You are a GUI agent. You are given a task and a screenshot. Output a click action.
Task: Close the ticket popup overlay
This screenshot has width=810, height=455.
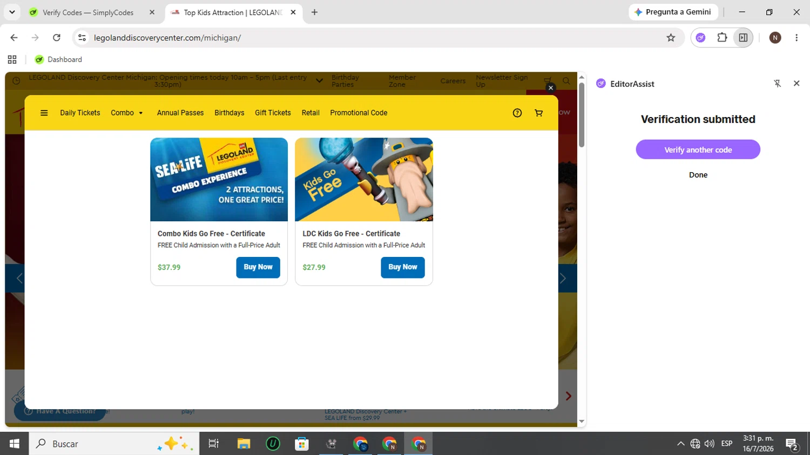coord(551,88)
